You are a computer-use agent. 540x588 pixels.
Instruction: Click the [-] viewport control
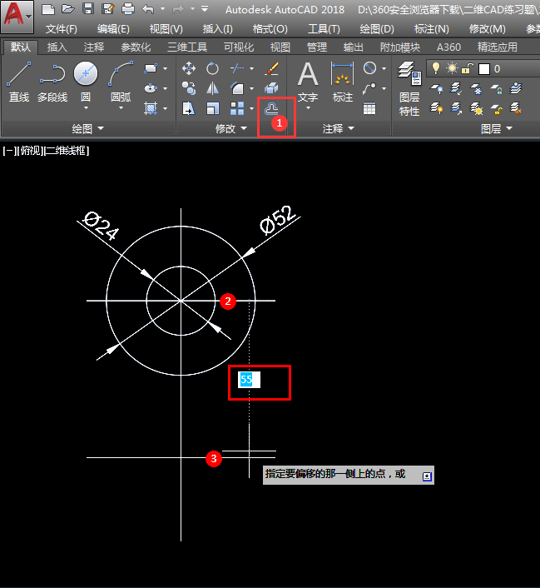tap(8, 151)
